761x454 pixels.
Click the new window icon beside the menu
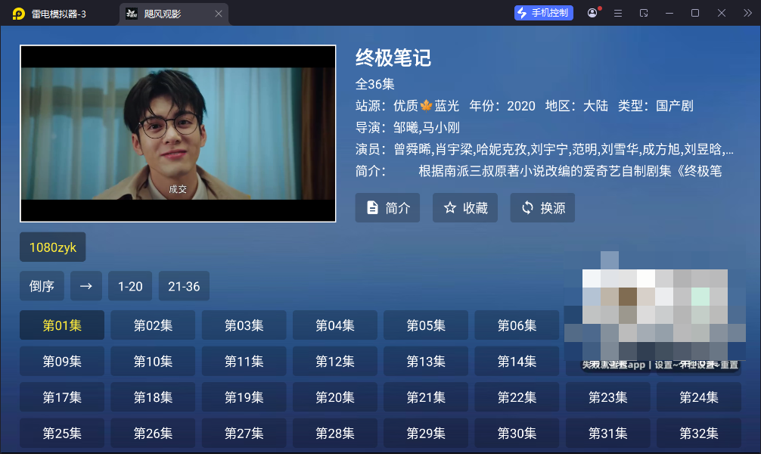click(642, 13)
